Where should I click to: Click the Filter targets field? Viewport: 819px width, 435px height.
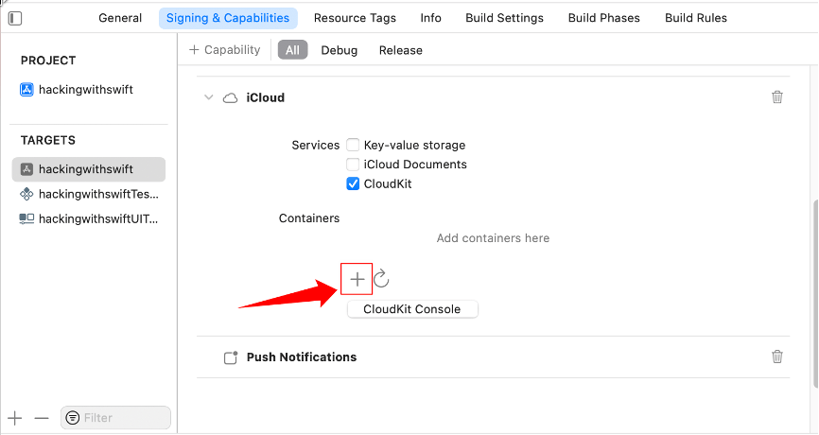tap(115, 418)
